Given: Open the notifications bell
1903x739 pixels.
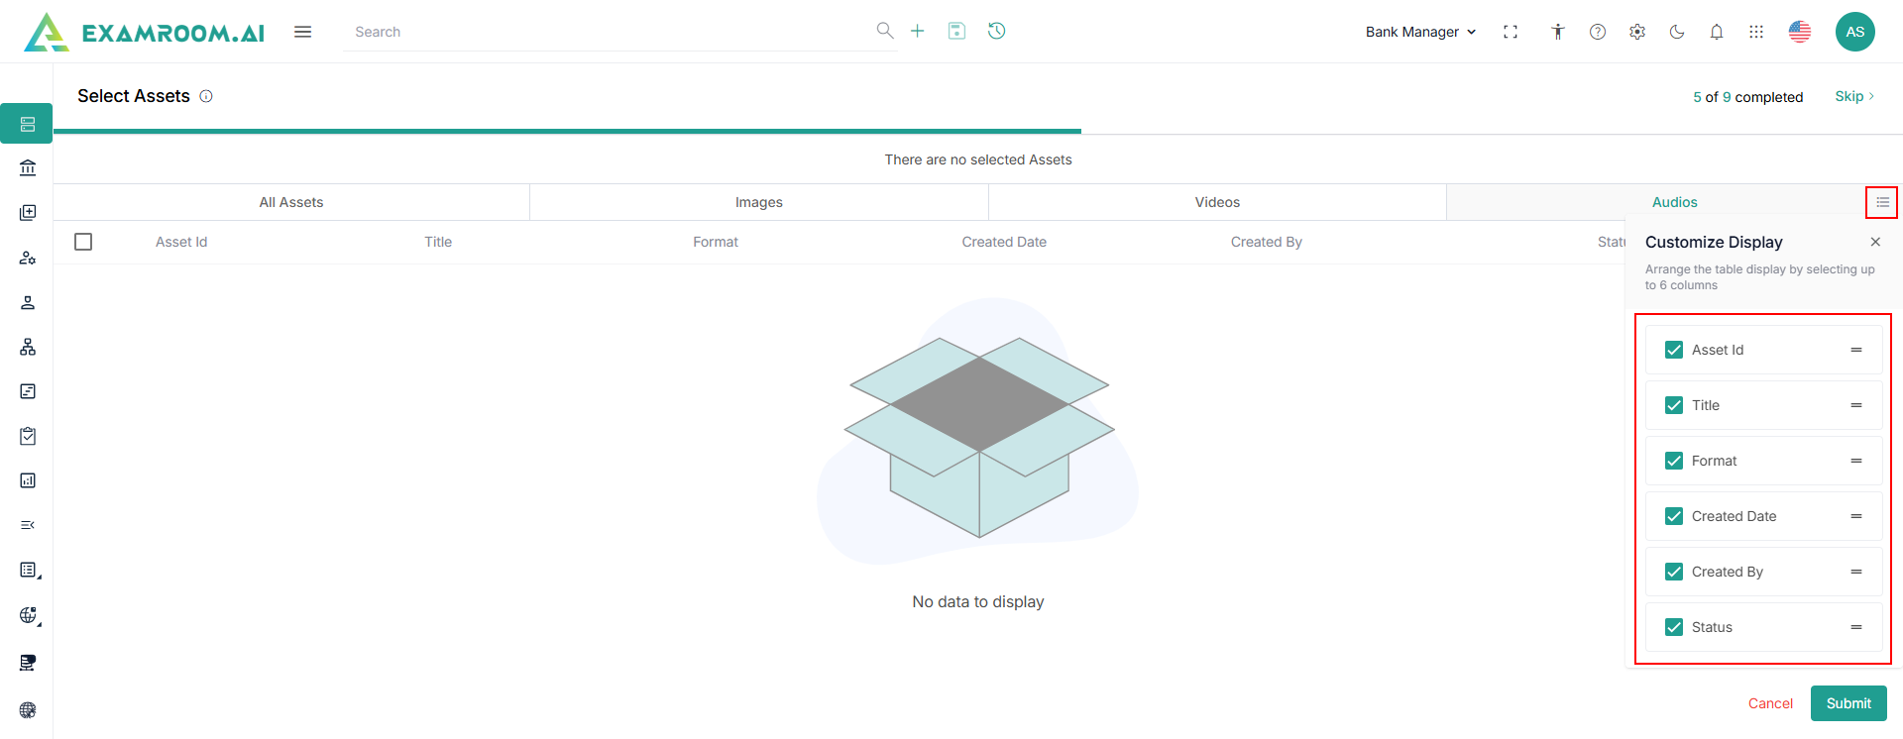Looking at the screenshot, I should click(x=1717, y=32).
